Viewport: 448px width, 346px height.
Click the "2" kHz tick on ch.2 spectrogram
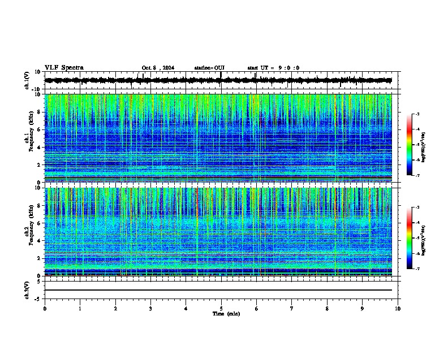pyautogui.click(x=40, y=258)
